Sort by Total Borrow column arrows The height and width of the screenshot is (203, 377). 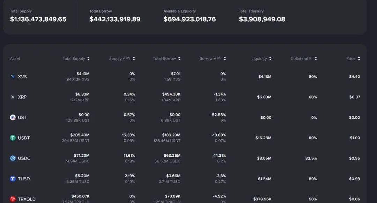[179, 59]
